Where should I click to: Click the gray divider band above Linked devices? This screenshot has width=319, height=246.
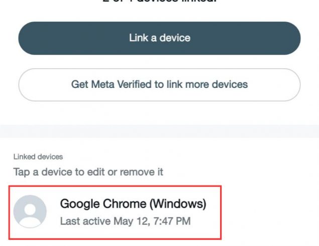(x=160, y=132)
